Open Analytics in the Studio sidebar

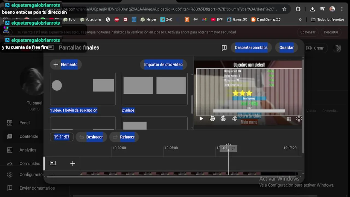28,150
